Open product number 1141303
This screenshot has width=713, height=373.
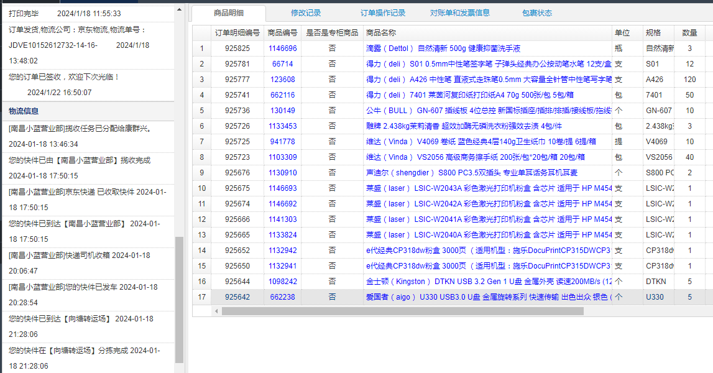pos(282,219)
